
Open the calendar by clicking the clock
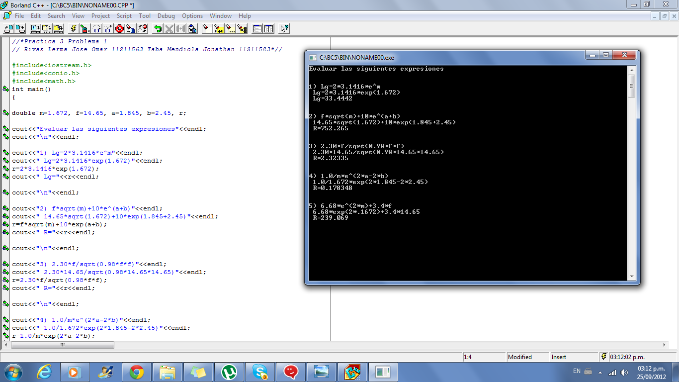tap(651, 372)
